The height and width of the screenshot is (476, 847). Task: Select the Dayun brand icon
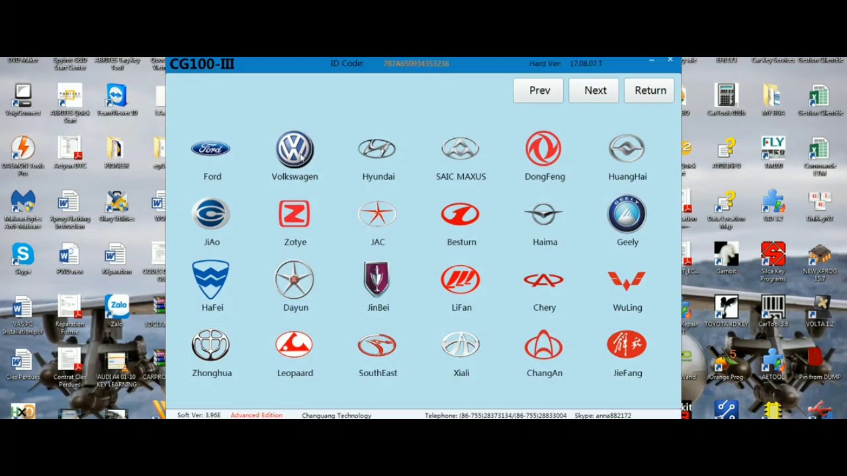tap(294, 279)
